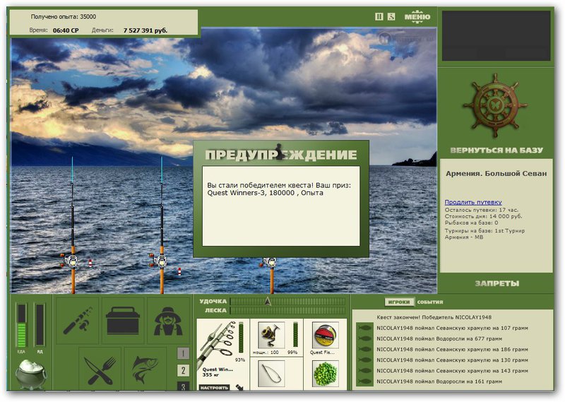Click the ship's wheel icon
565x402 pixels.
point(495,105)
